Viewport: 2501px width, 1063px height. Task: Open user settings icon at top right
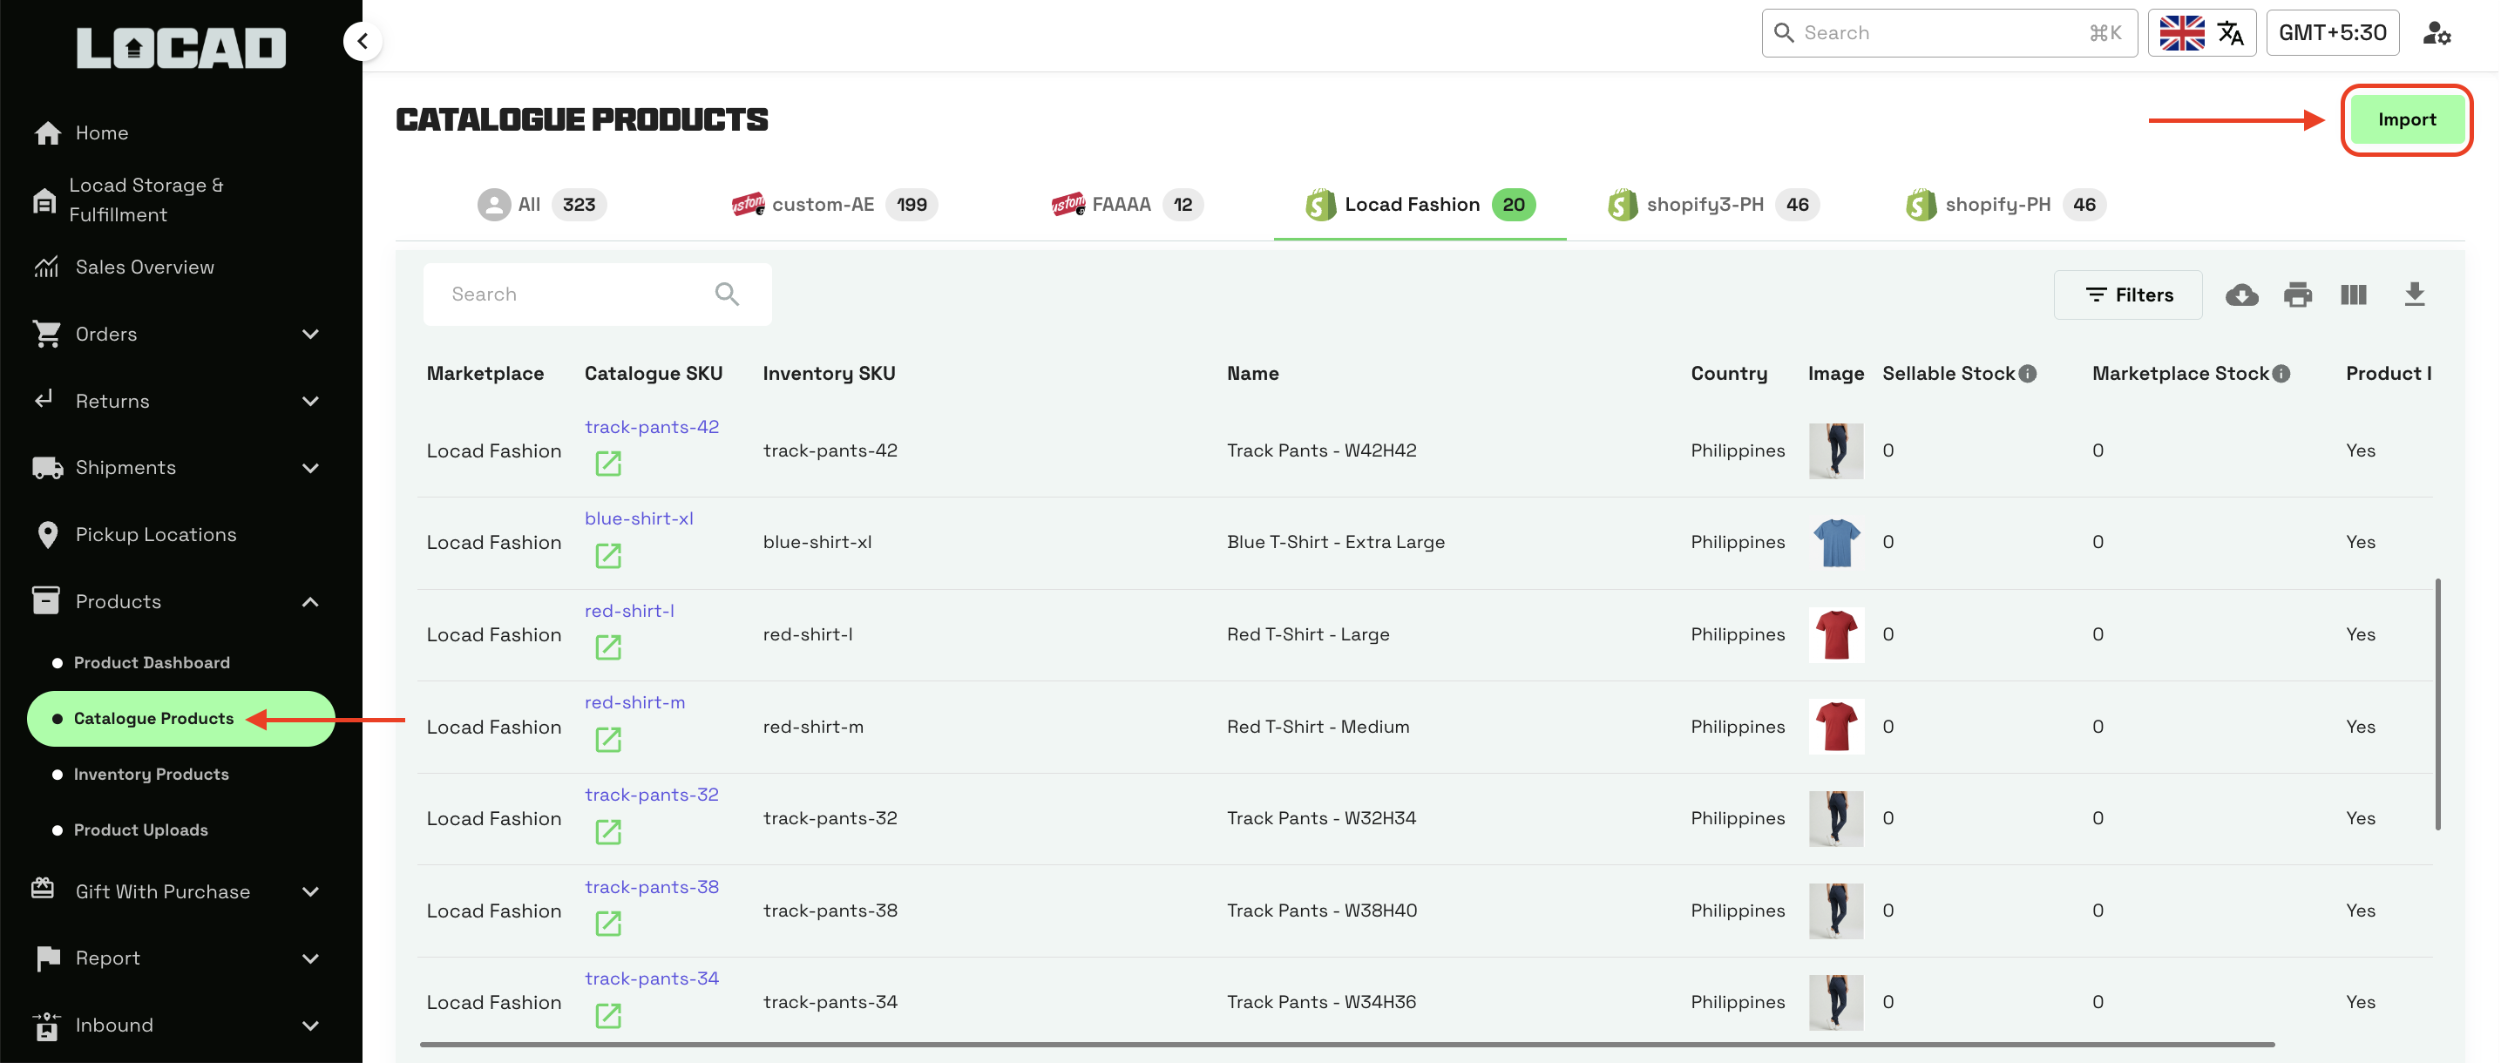pos(2436,33)
